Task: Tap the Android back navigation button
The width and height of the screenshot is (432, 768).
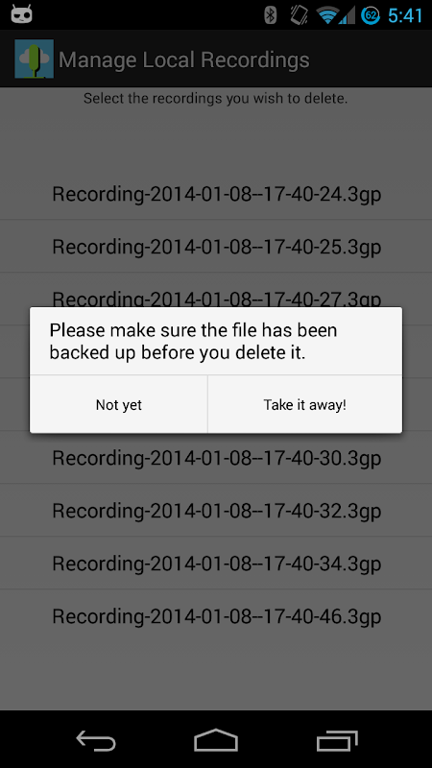Action: pos(96,740)
